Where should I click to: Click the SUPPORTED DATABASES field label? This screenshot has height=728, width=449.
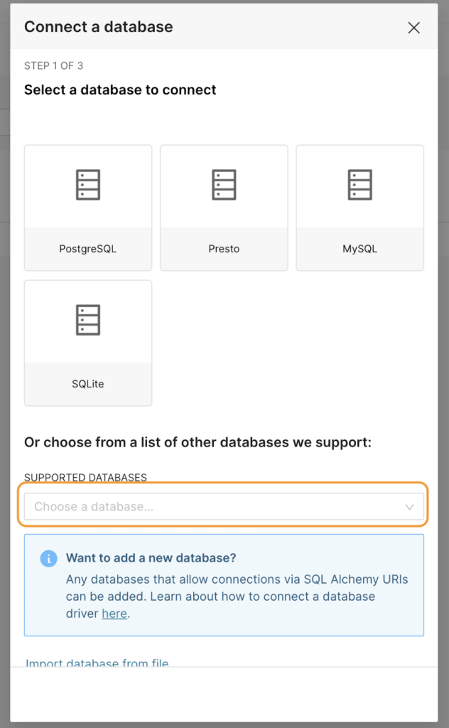(x=85, y=477)
